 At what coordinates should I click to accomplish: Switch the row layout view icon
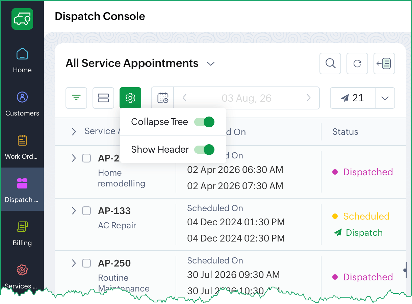(103, 98)
